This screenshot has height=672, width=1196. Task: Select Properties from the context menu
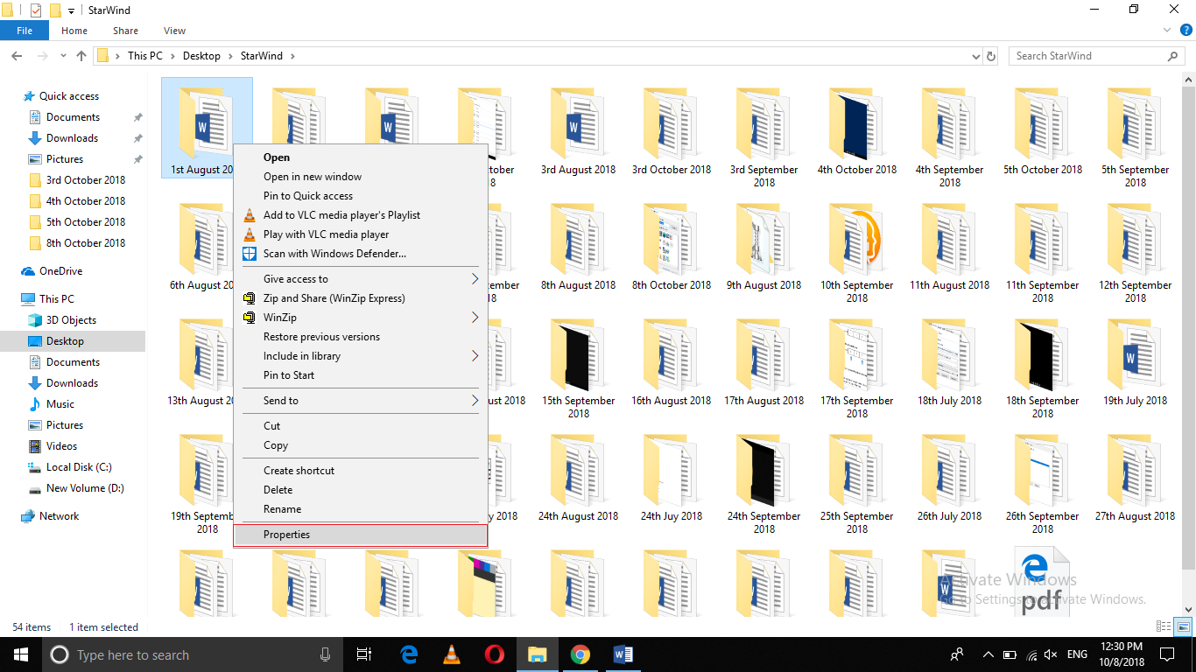pyautogui.click(x=286, y=534)
